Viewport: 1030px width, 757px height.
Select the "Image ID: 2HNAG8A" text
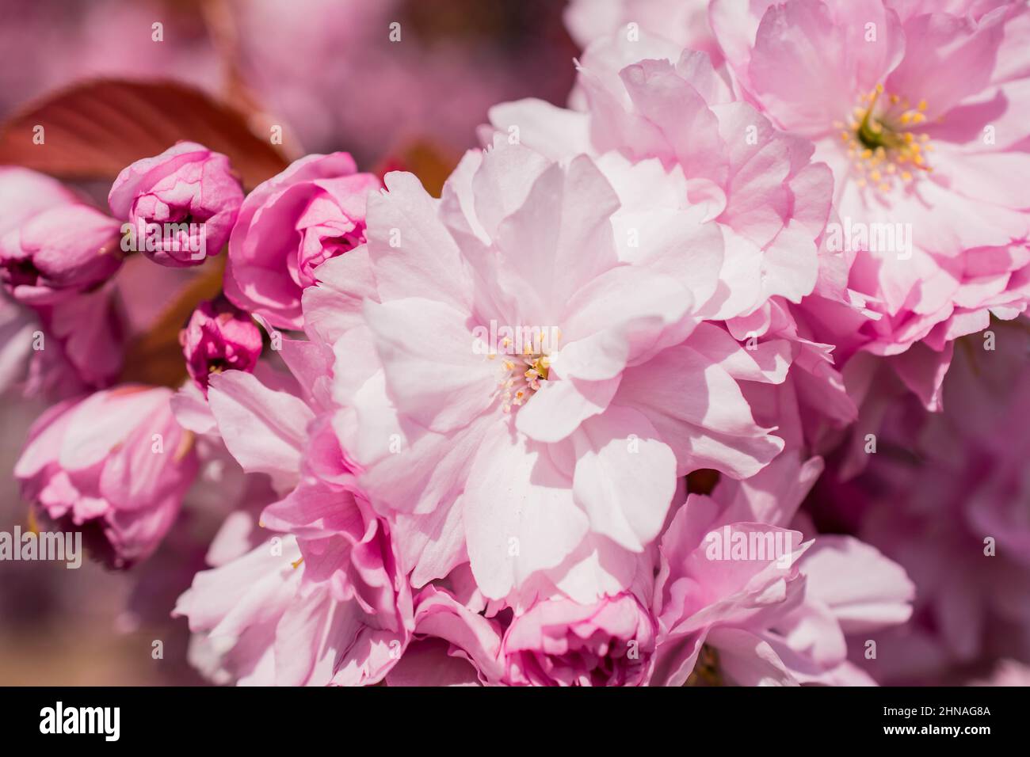pos(935,713)
